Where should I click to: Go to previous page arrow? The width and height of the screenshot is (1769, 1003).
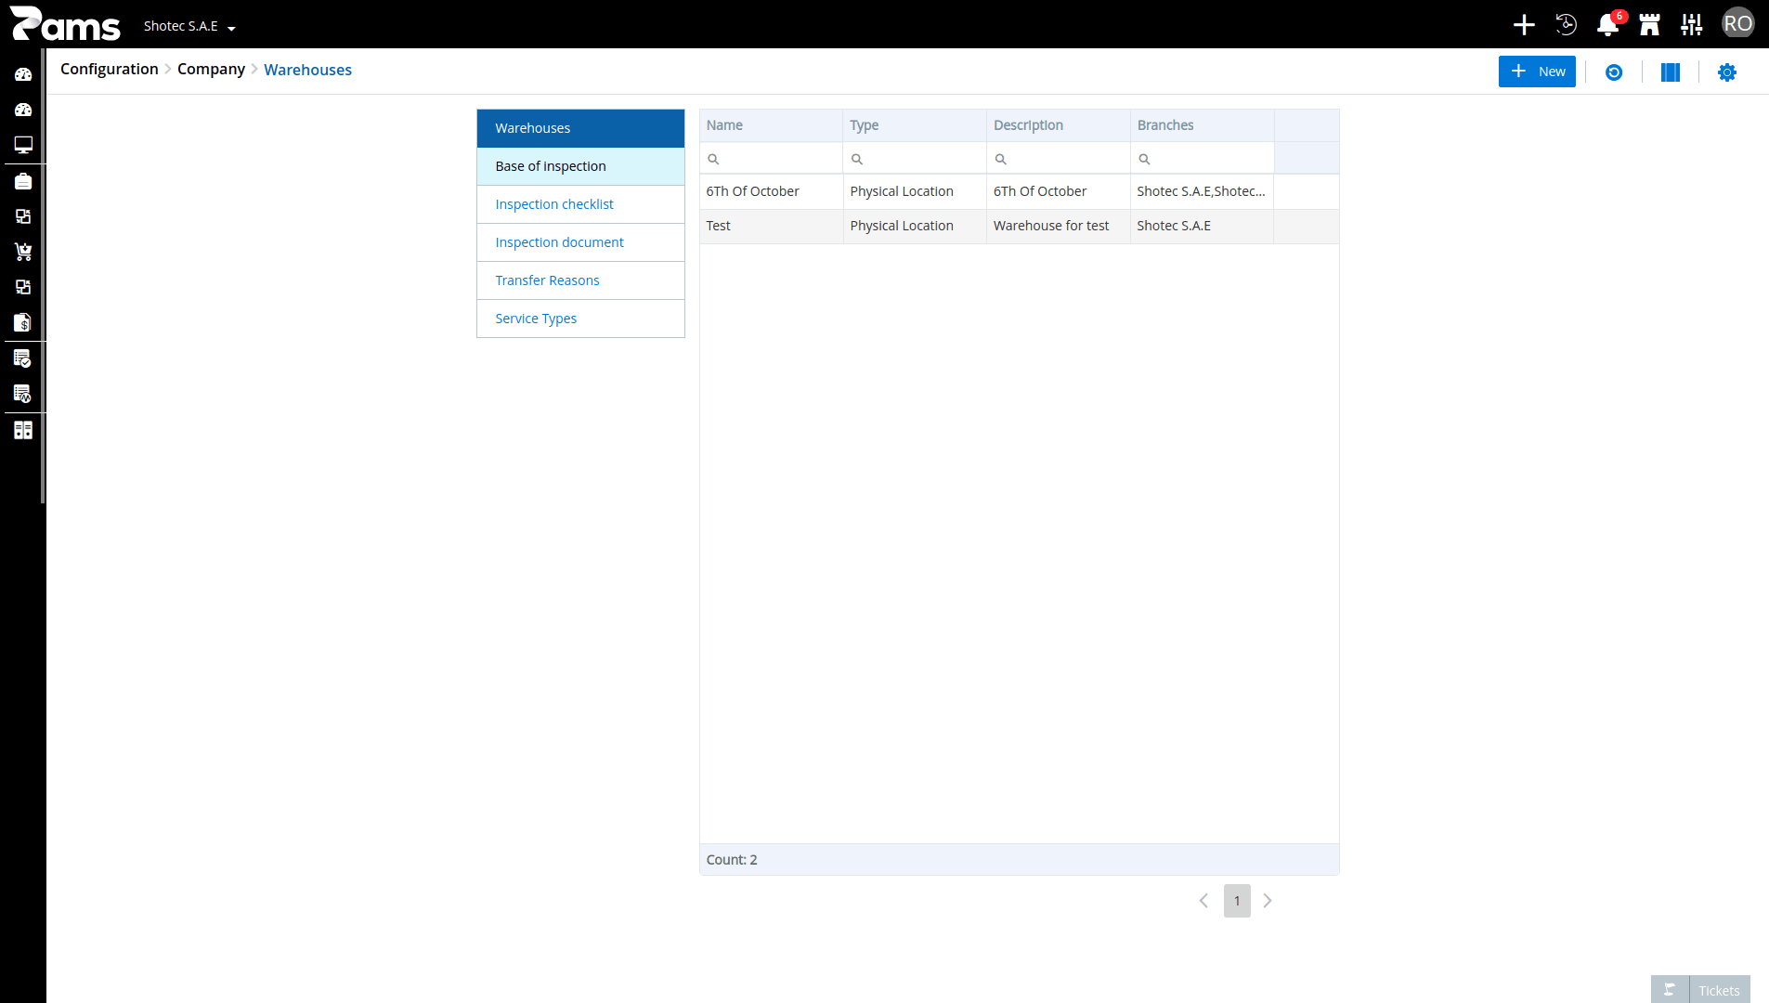click(1203, 901)
